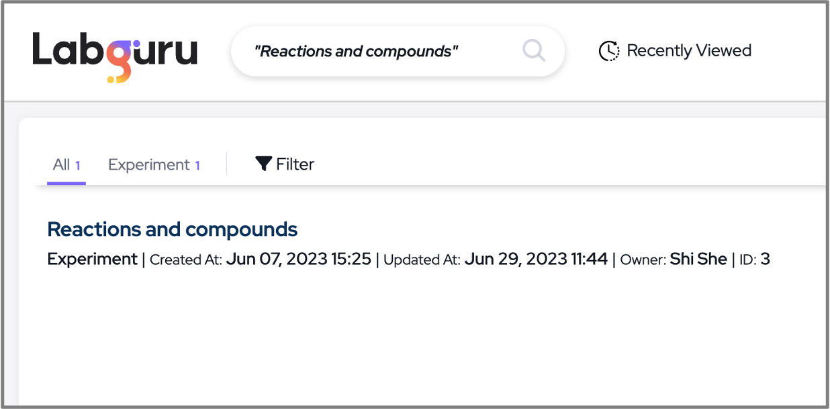
Task: Click the magnifying glass search icon
Action: (534, 50)
